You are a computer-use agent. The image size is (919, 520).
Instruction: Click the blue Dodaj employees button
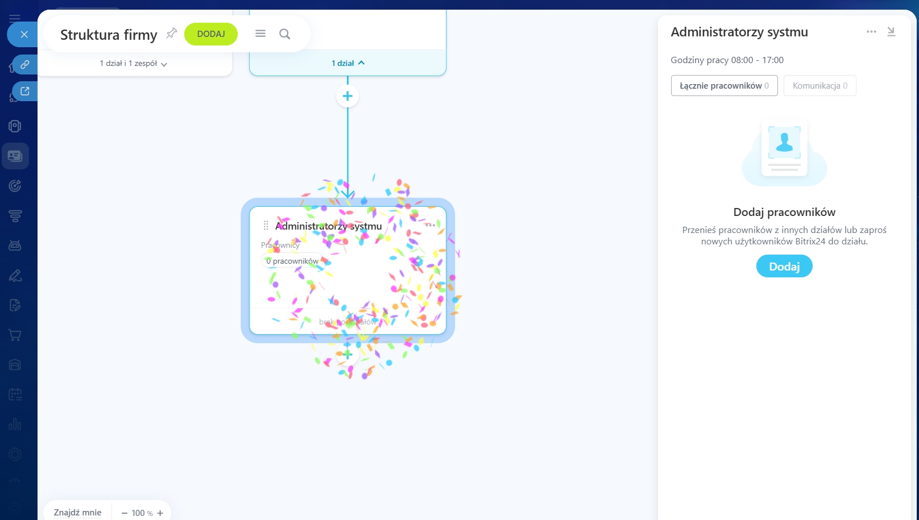[784, 267]
